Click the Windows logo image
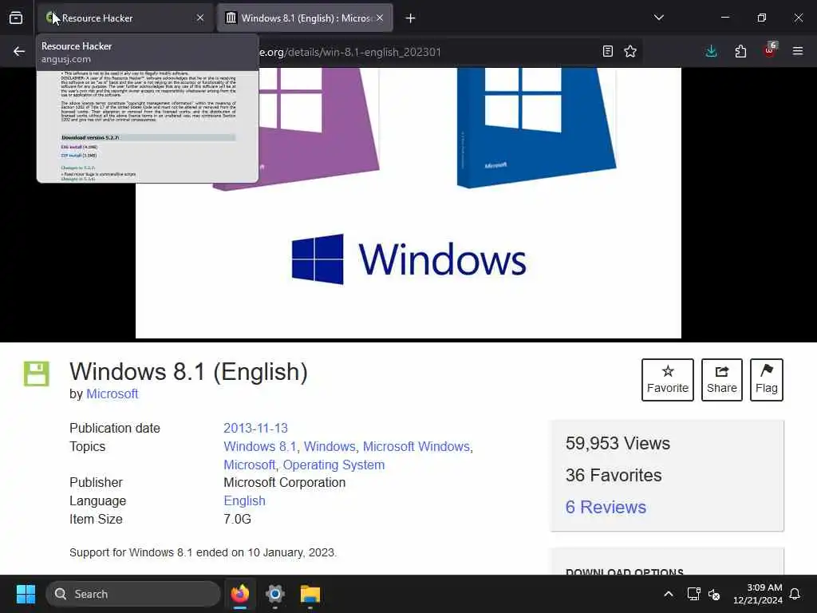The image size is (817, 613). 409,259
